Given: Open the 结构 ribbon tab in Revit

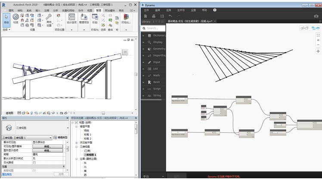Looking at the screenshot, I should 20,10.
